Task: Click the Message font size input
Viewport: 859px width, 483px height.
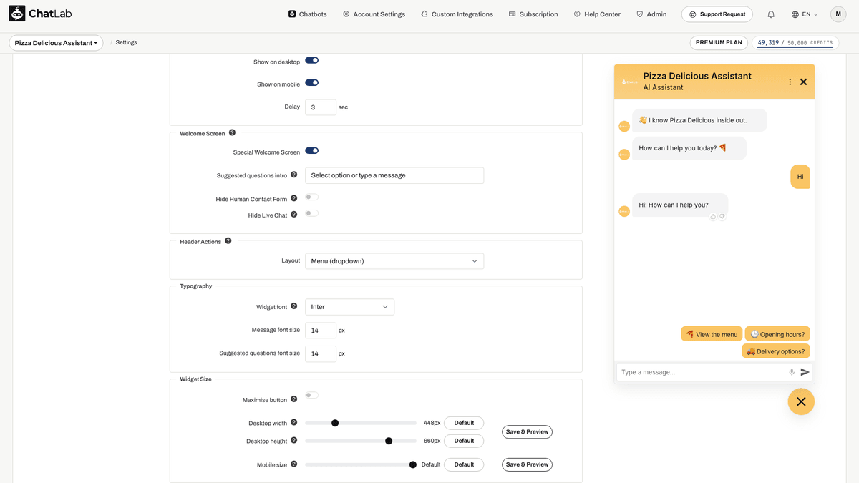Action: 321,331
